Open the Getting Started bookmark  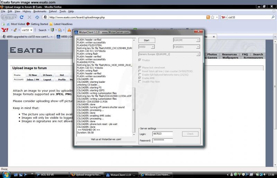(37, 24)
